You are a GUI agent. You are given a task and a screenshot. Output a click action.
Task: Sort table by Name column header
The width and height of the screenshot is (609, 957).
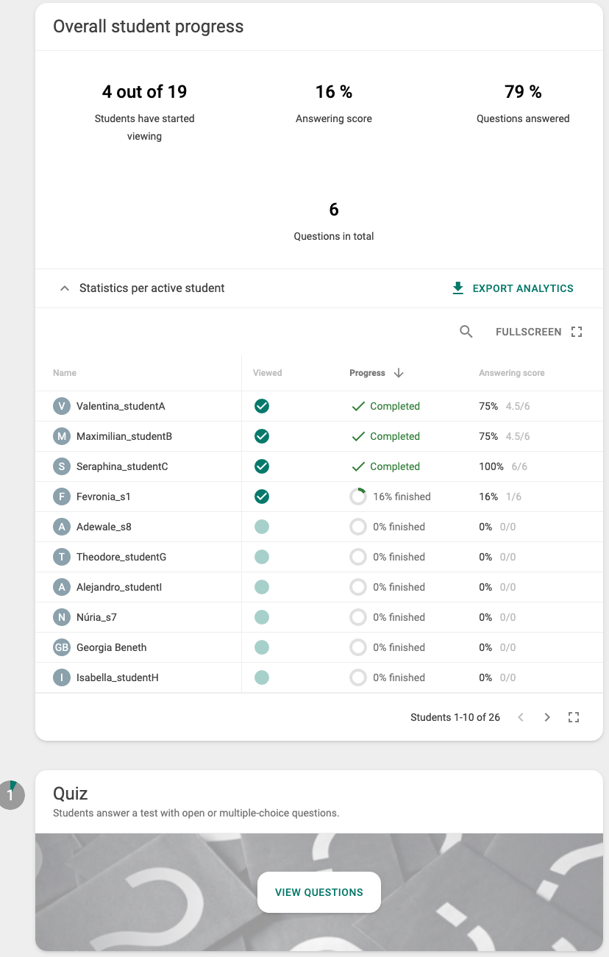tap(65, 373)
